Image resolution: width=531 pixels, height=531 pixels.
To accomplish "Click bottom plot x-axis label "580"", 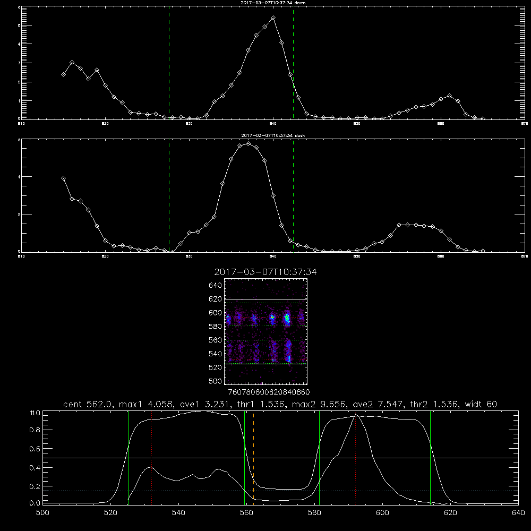I will tap(314, 513).
